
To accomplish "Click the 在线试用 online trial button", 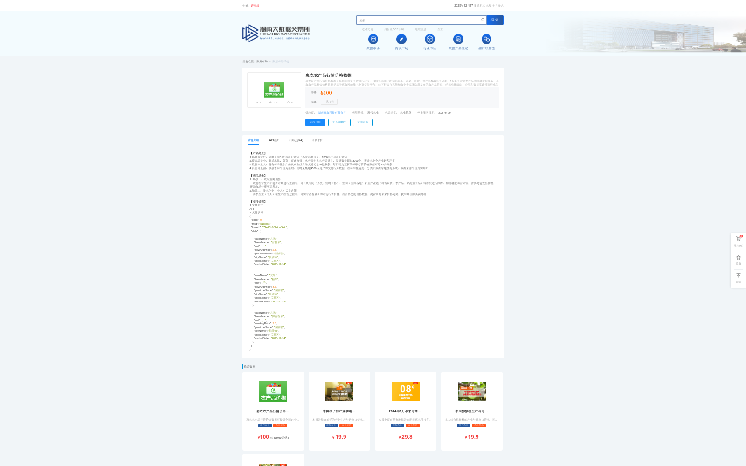I will pos(315,122).
